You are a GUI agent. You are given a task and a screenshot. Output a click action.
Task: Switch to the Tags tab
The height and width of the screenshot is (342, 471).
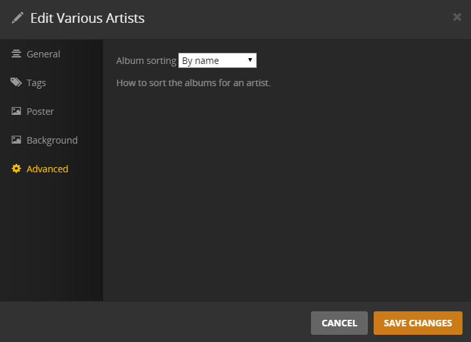coord(36,83)
